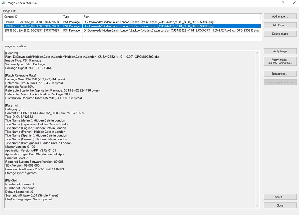The height and width of the screenshot is (215, 299).
Task: Click the [PlayGo] section heading
Action: [x=11, y=180]
